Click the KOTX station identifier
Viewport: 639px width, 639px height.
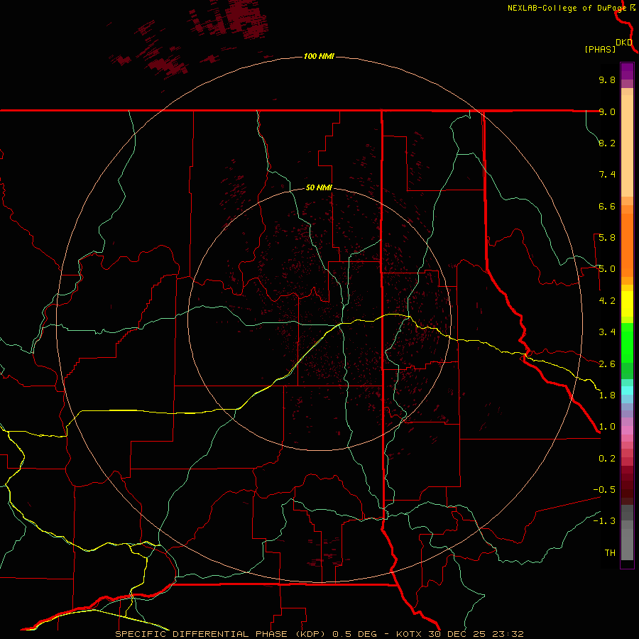pos(409,634)
